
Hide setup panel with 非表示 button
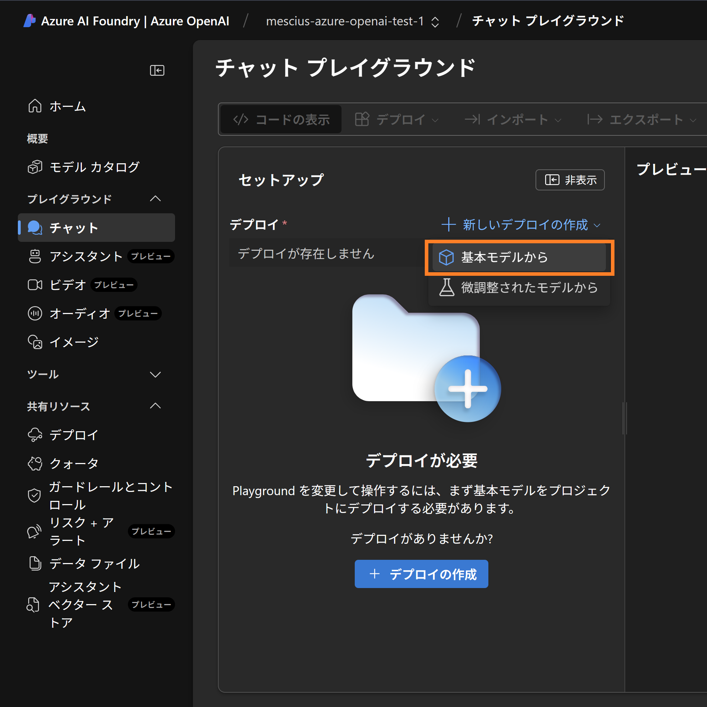[x=570, y=180]
